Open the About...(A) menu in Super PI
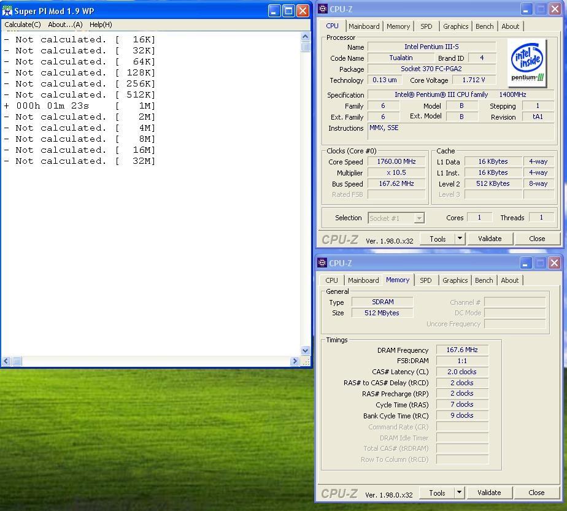This screenshot has height=511, width=567. pos(65,25)
